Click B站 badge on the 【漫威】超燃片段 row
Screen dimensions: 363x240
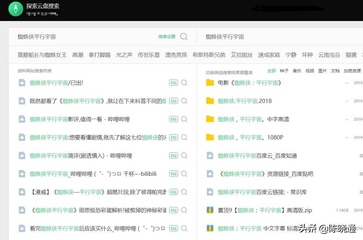(173, 192)
